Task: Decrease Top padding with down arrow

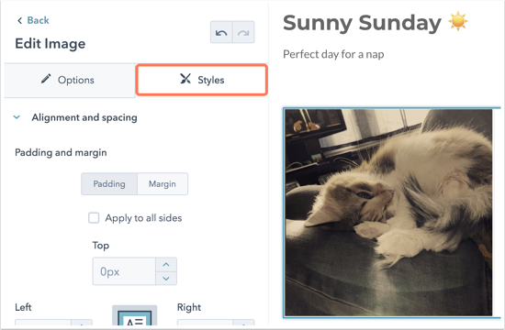Action: (x=166, y=279)
